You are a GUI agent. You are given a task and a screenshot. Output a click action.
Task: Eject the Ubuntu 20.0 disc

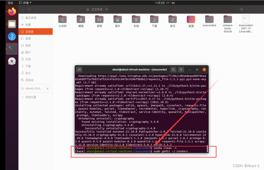(48, 89)
